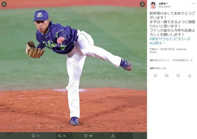The width and height of the screenshot is (197, 139).
Task: Click retweet icon with 53 under photo
Action: (x=60, y=136)
